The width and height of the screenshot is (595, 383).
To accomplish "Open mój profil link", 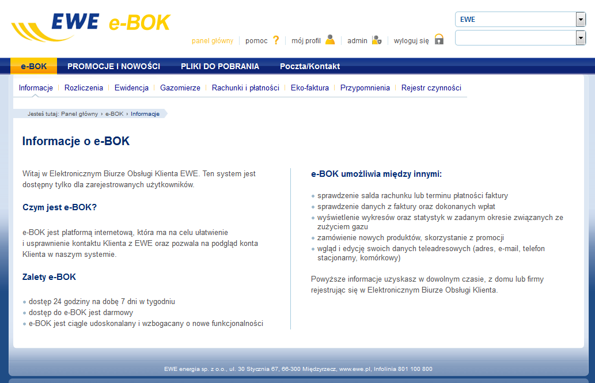I will click(306, 41).
